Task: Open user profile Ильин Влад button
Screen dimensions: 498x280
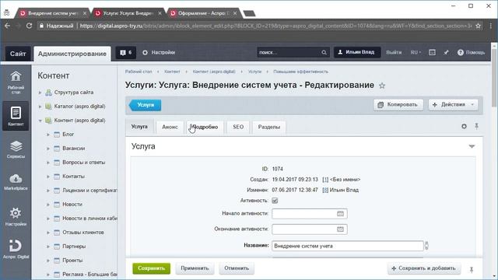Action: point(357,52)
